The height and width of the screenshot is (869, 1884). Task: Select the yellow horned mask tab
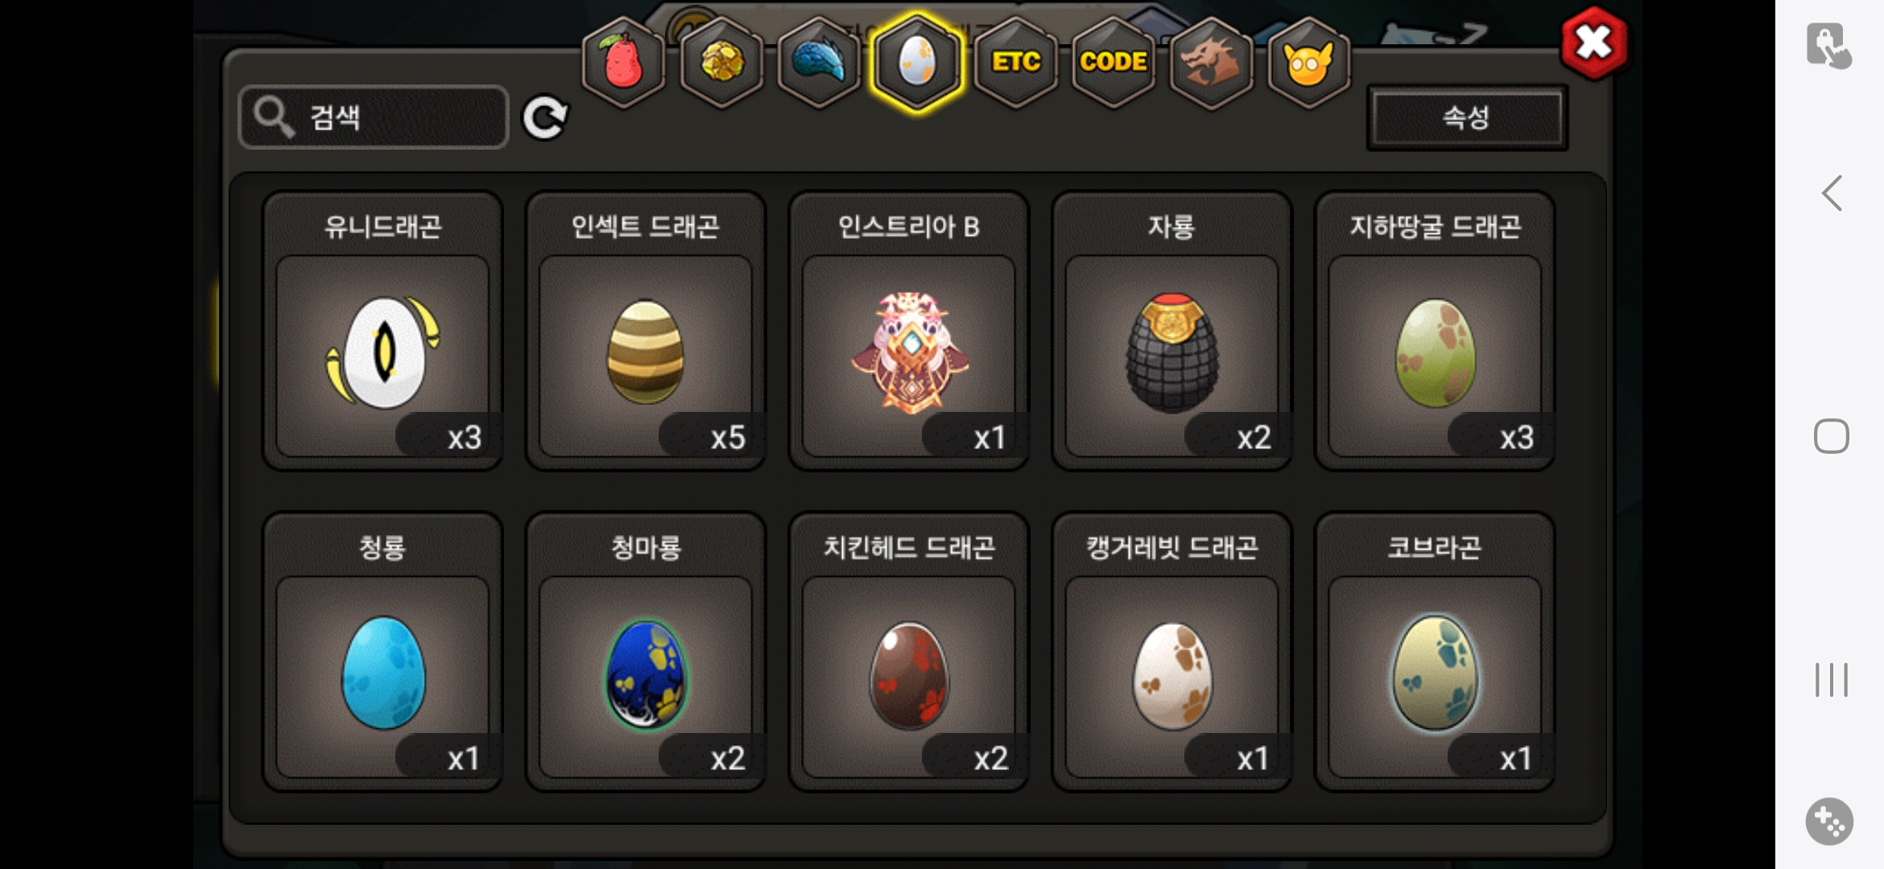click(x=1309, y=63)
